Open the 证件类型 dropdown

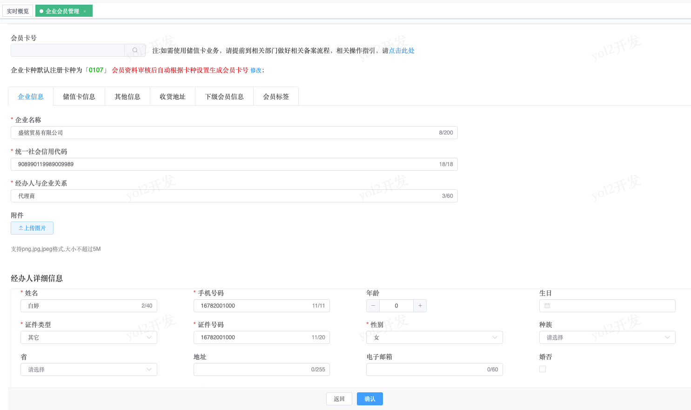[89, 337]
